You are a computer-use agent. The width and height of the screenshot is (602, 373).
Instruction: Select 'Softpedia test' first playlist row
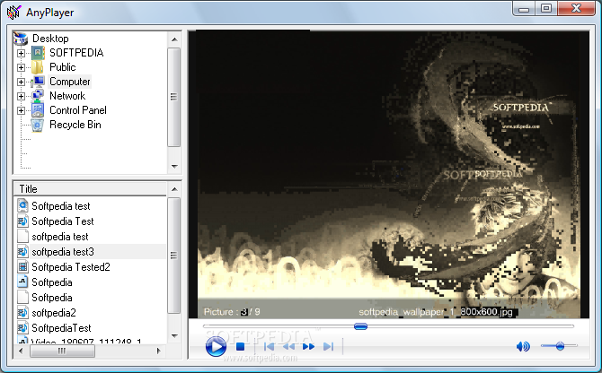[91, 206]
